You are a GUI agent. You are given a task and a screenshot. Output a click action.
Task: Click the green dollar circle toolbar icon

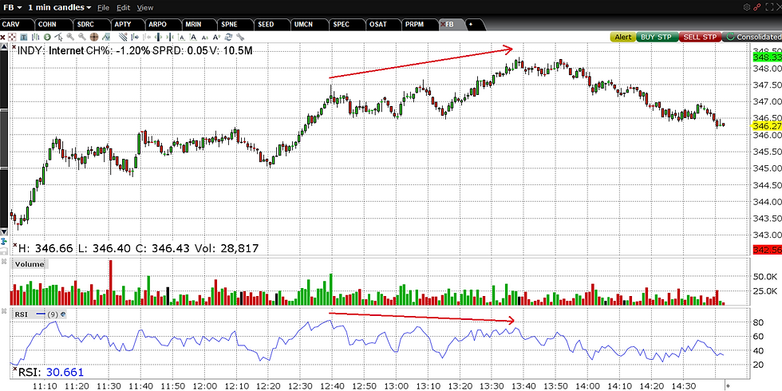(x=47, y=37)
